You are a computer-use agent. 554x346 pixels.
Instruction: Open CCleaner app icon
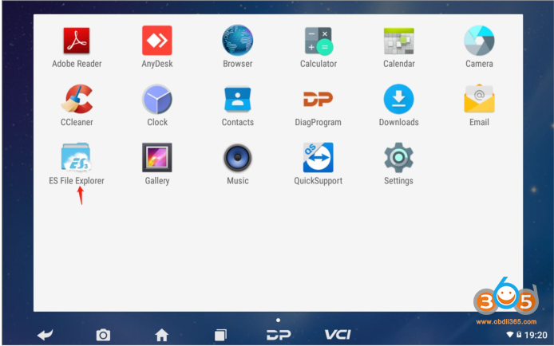(77, 99)
